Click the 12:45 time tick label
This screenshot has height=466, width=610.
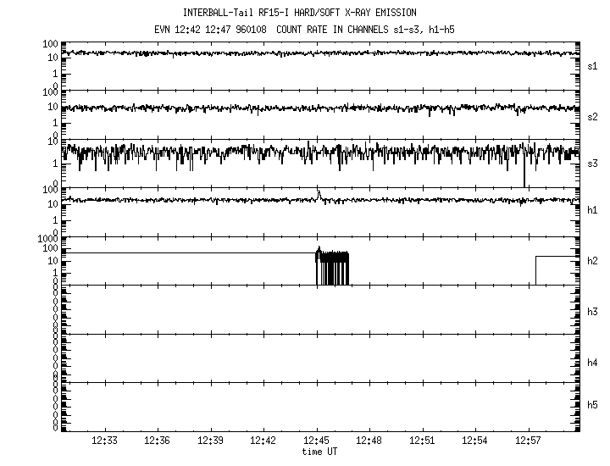[x=316, y=441]
